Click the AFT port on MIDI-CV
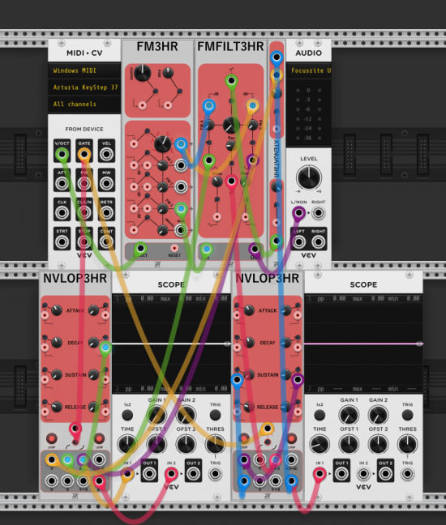 coord(62,183)
